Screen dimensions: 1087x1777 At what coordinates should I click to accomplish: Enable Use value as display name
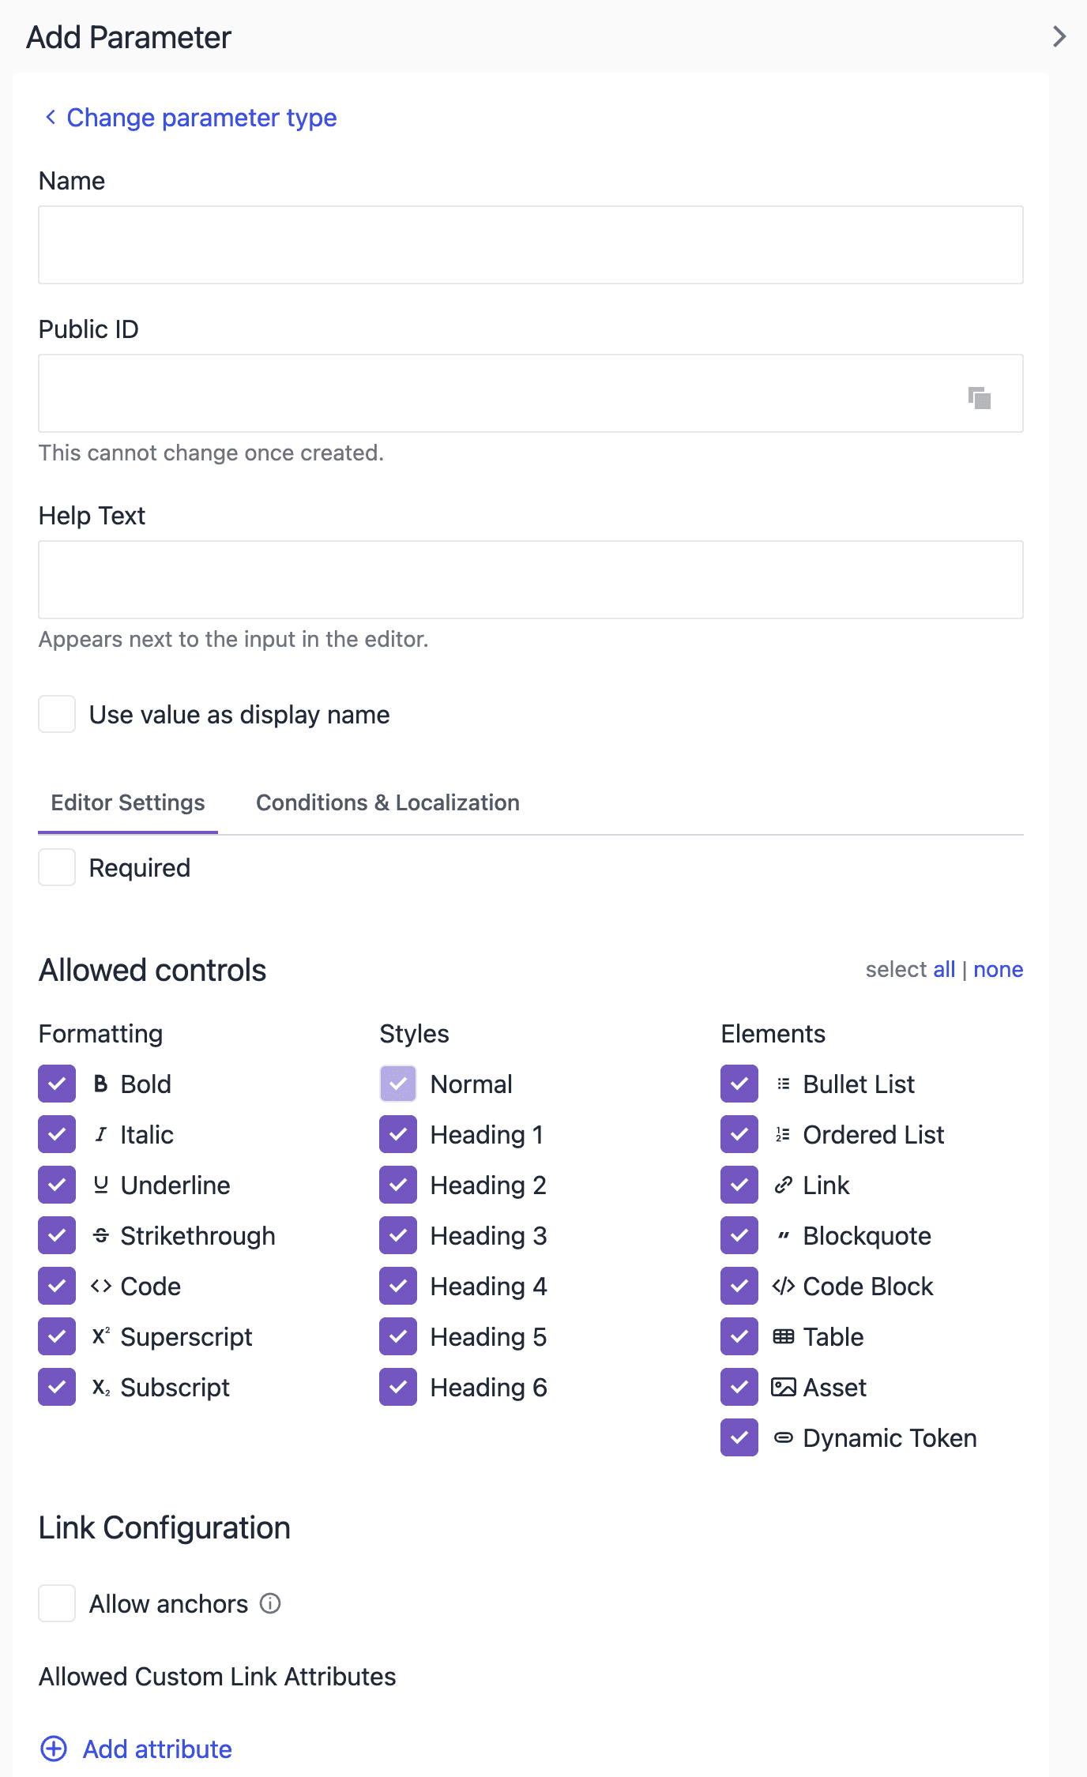[57, 714]
